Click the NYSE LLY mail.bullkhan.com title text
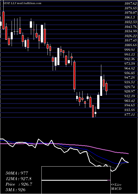Viewport: 138px width, 194px height. coord(22,3)
